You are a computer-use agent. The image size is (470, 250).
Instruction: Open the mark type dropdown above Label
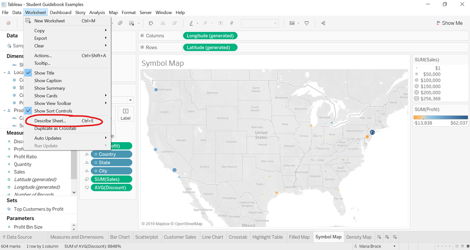pyautogui.click(x=130, y=100)
